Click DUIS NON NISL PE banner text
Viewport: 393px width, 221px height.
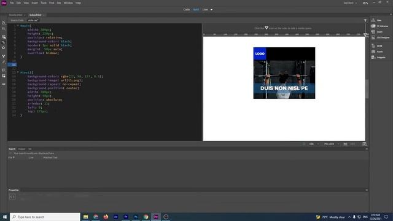pos(284,88)
